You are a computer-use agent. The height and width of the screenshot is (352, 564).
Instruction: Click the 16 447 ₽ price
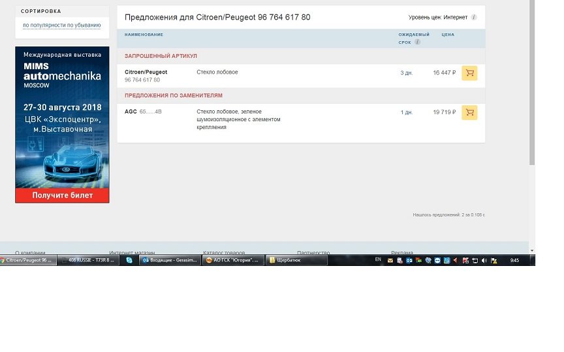pos(445,72)
